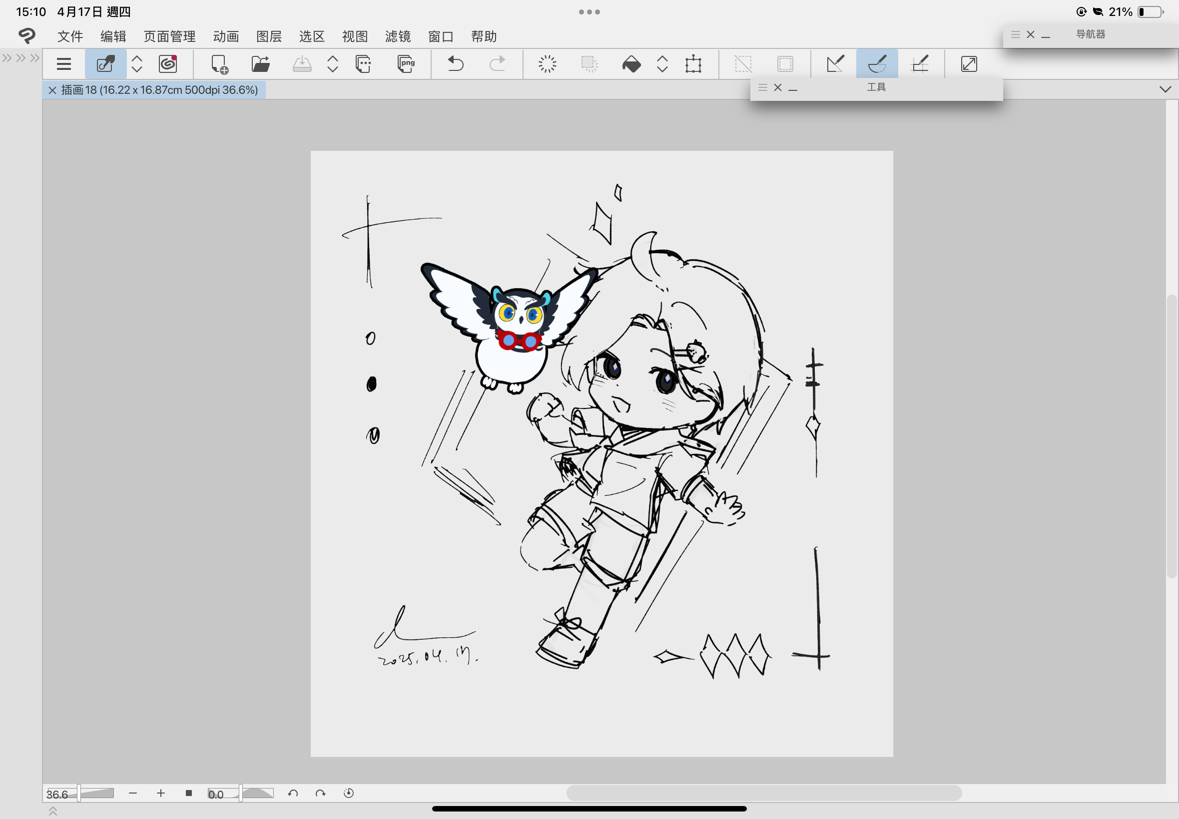Export the image as PNG

(406, 64)
